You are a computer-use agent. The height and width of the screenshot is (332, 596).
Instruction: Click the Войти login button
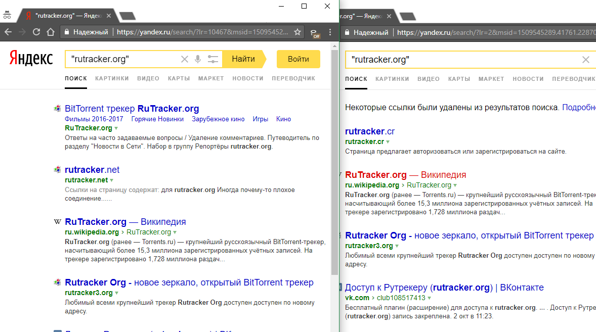(x=298, y=59)
